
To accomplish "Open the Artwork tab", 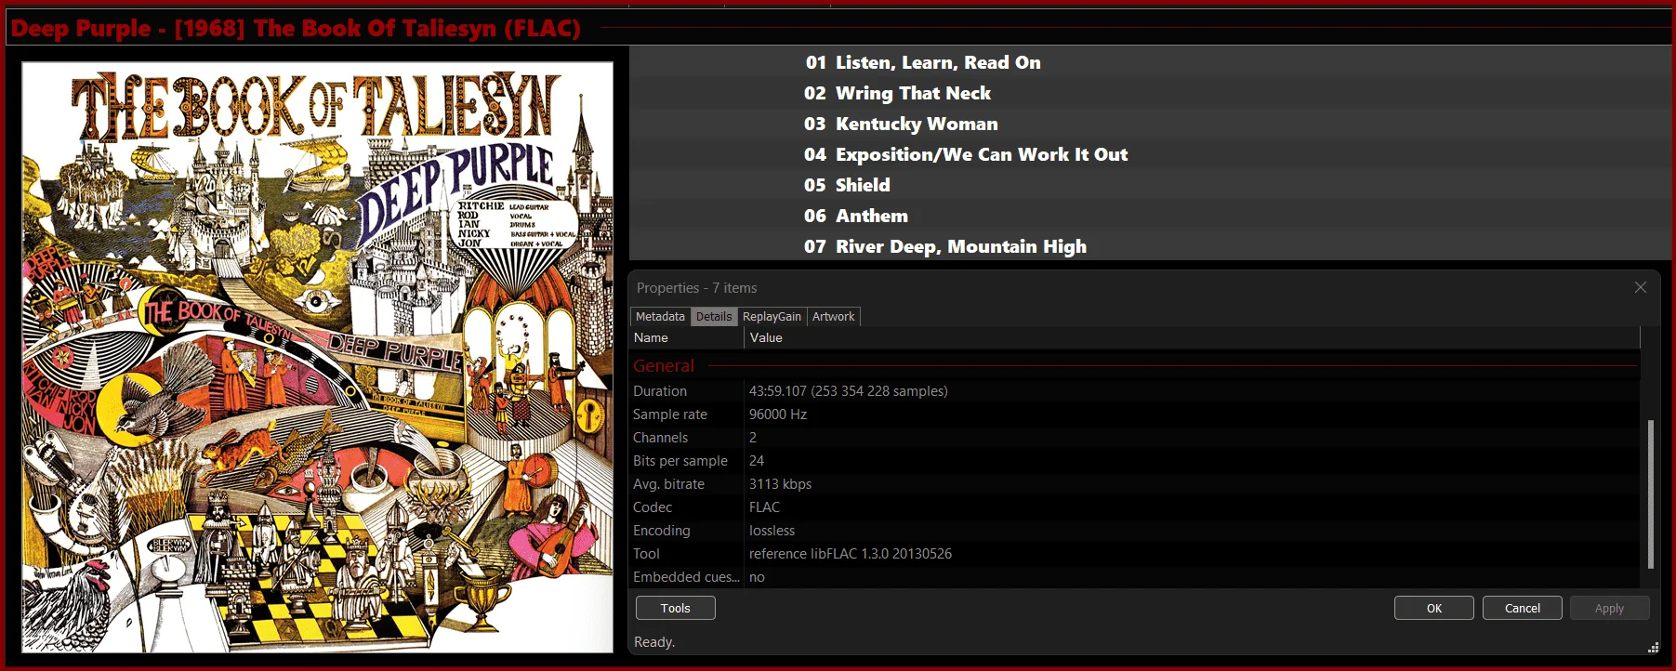I will click(833, 317).
